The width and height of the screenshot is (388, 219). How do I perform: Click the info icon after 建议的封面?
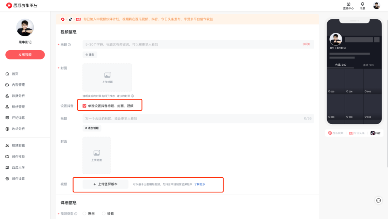click(x=132, y=96)
